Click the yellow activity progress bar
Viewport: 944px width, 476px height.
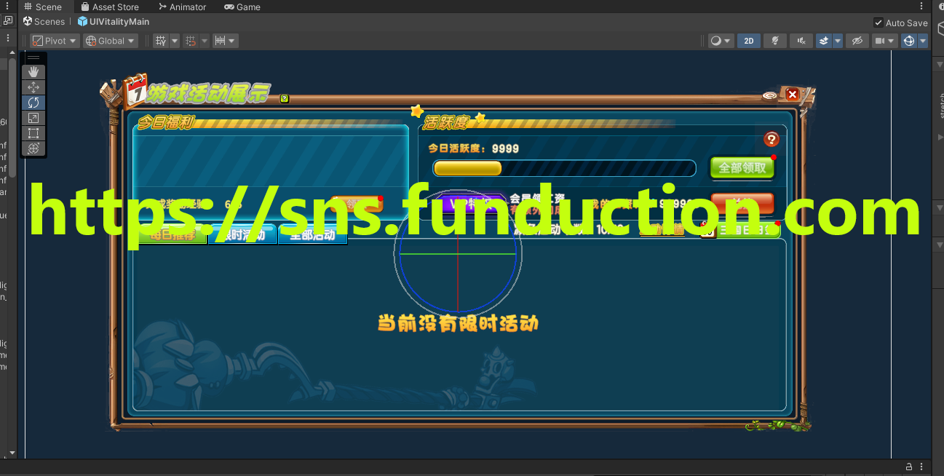(467, 168)
